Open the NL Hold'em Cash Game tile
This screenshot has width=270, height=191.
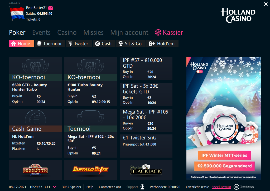[x=35, y=133]
